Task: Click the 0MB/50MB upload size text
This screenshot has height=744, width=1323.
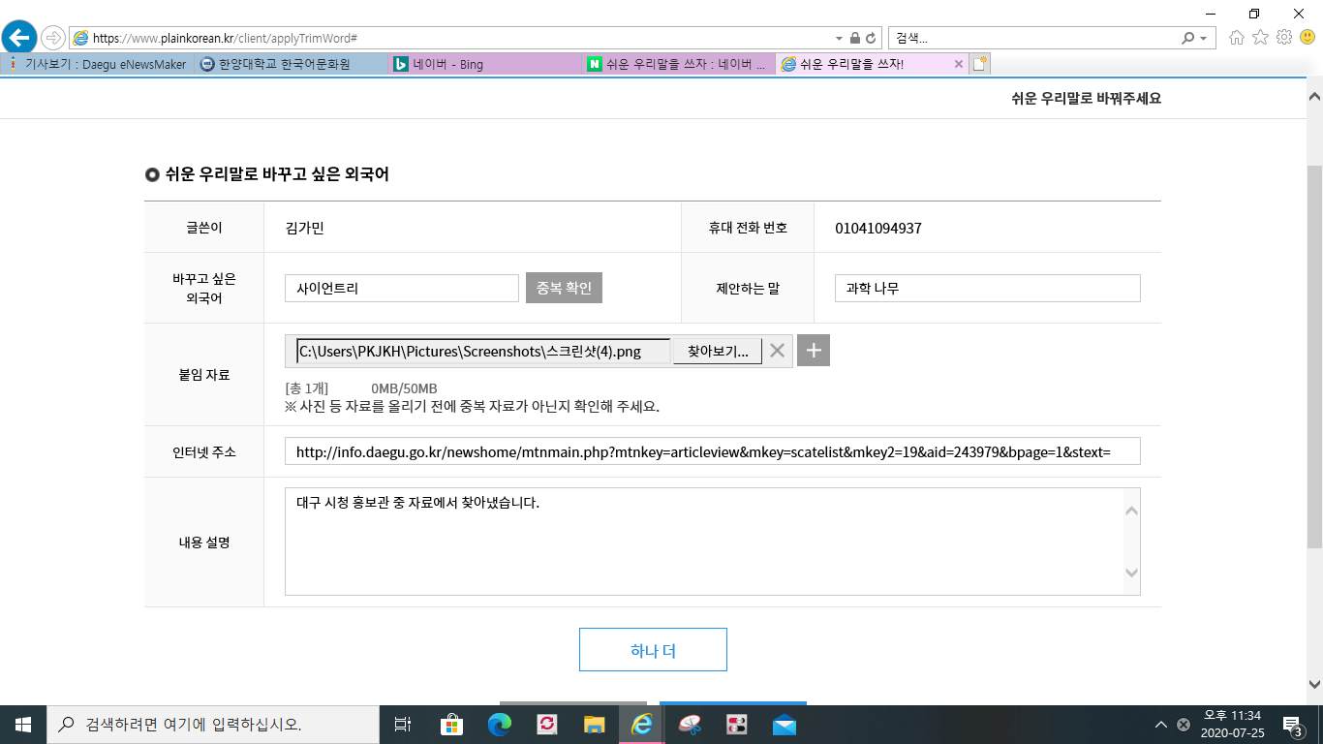Action: point(404,388)
